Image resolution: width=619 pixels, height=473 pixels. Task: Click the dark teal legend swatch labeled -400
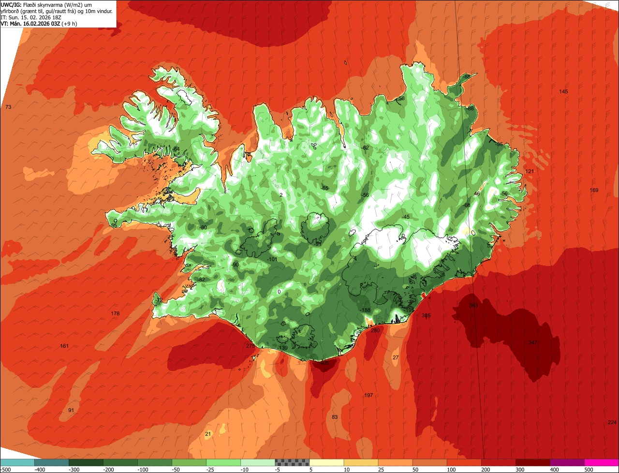[51, 462]
